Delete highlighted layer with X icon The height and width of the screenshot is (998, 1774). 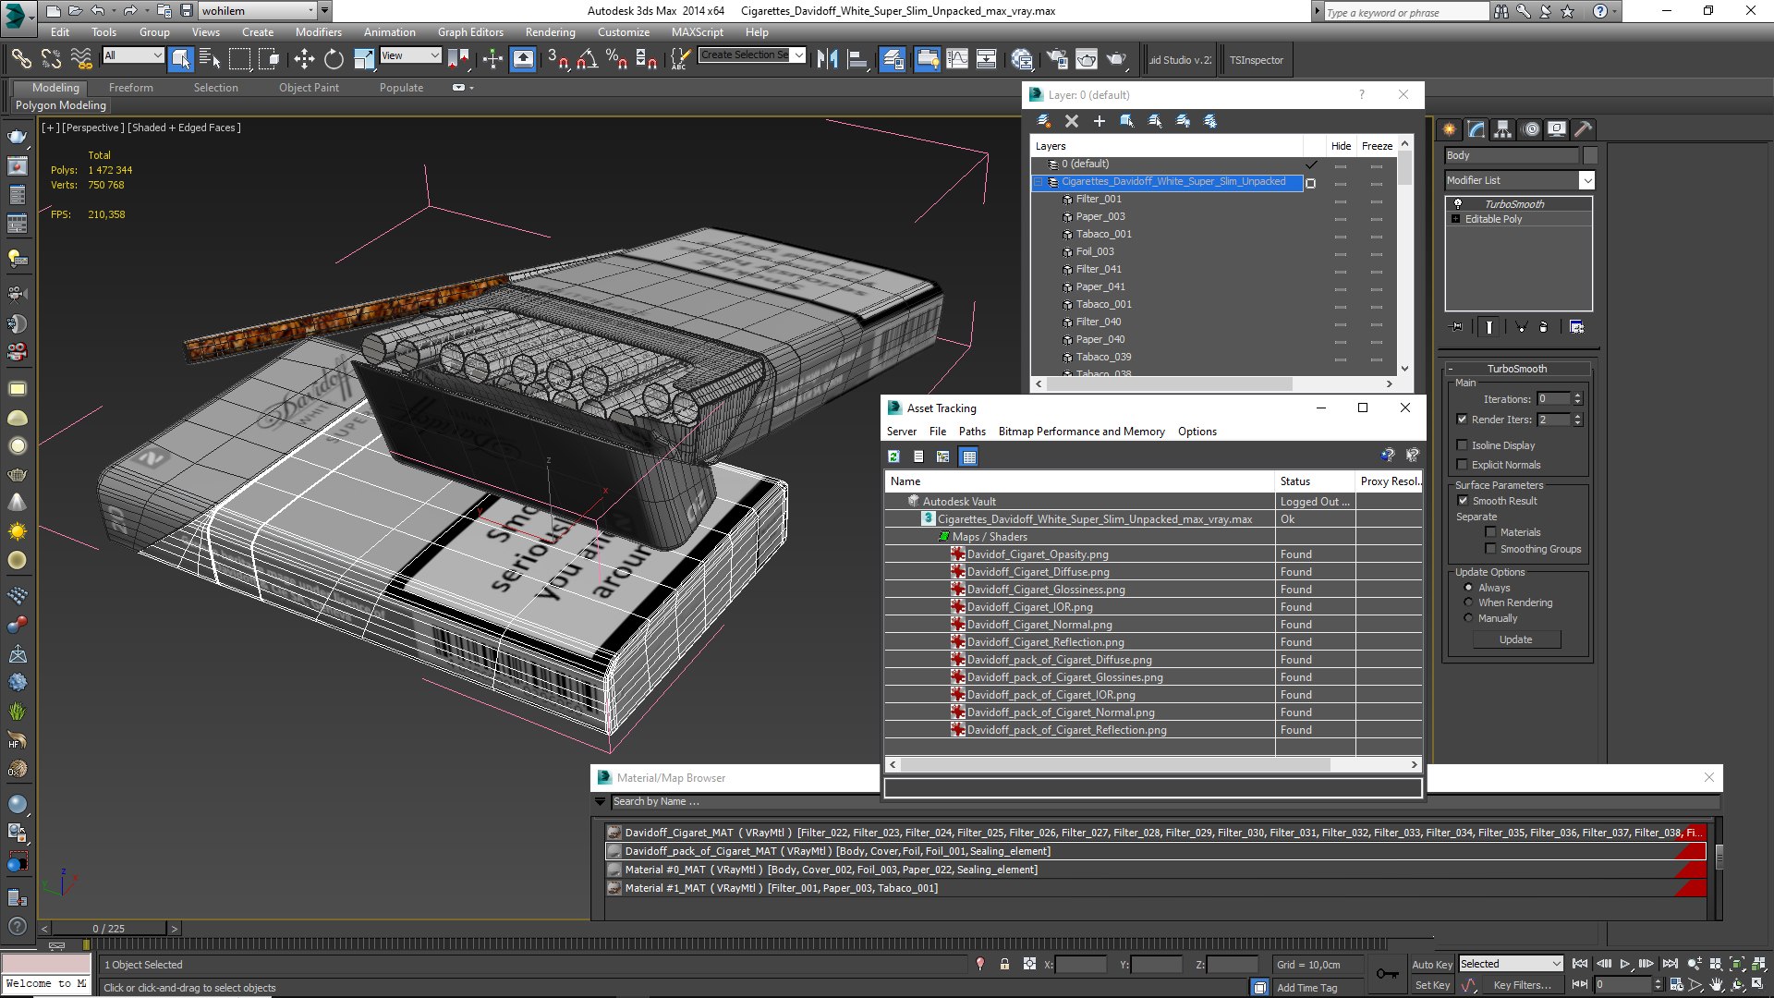tap(1072, 121)
